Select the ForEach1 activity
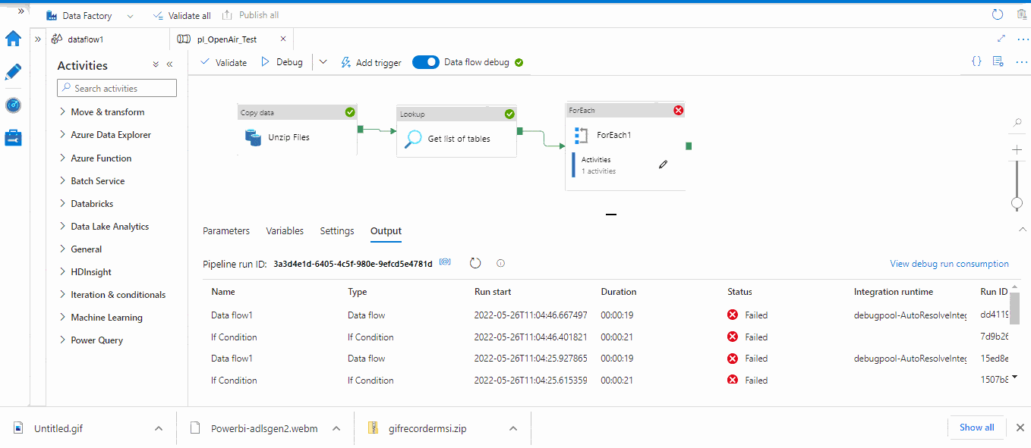 [x=625, y=146]
